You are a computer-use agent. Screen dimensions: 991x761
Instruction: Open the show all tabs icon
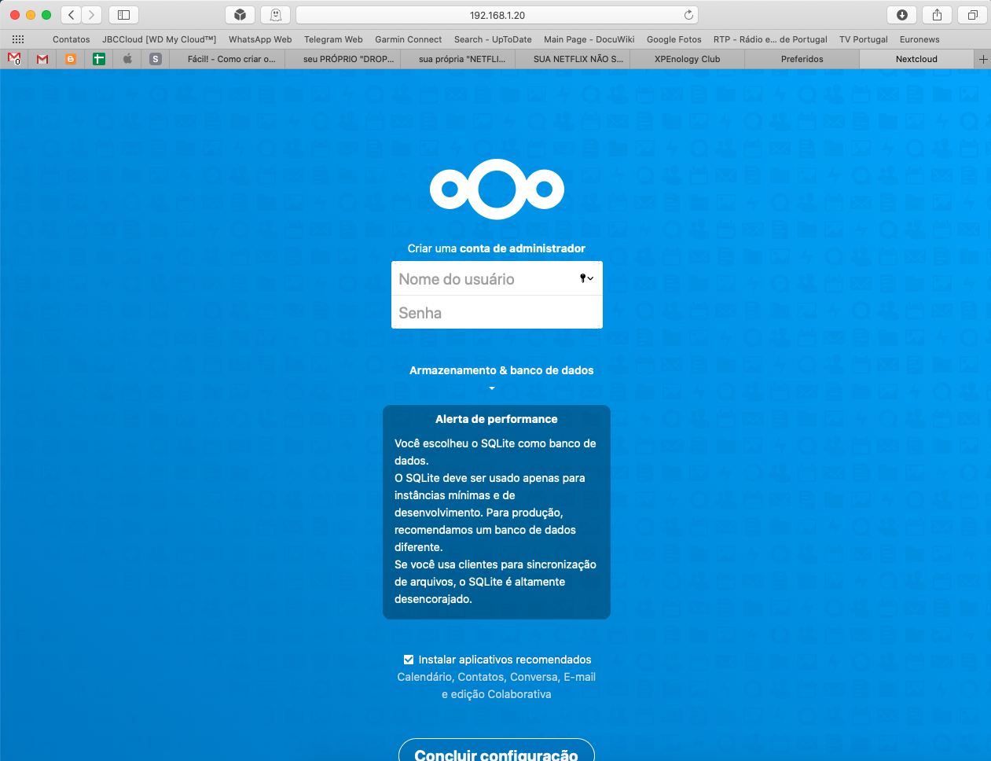972,15
